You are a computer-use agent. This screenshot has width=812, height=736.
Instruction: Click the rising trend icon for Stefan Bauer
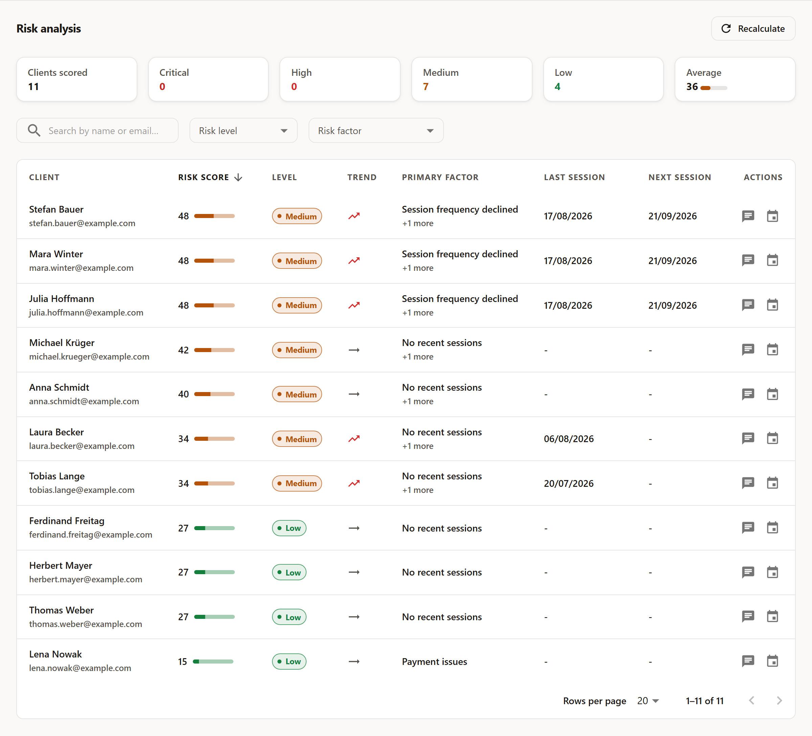354,216
